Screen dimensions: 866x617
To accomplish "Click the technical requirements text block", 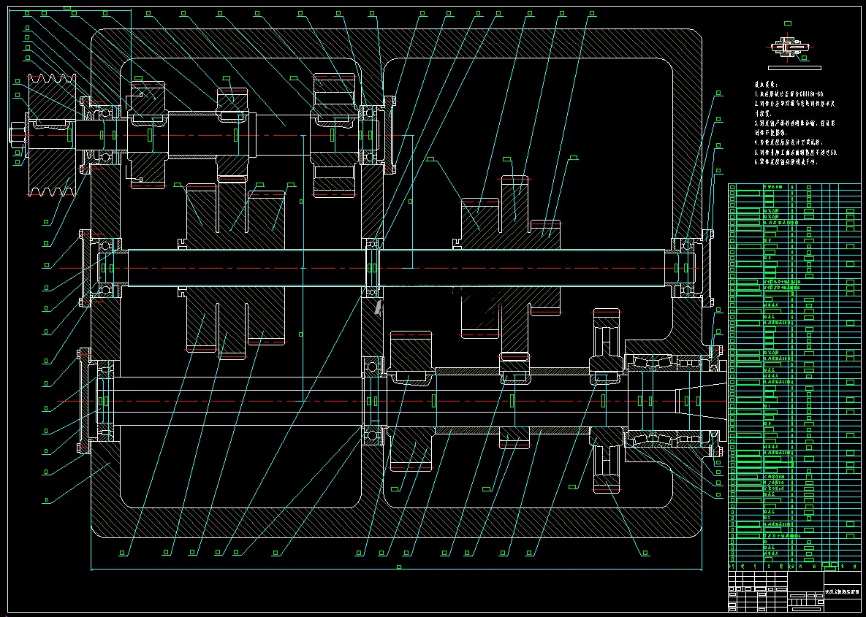I will pyautogui.click(x=795, y=124).
